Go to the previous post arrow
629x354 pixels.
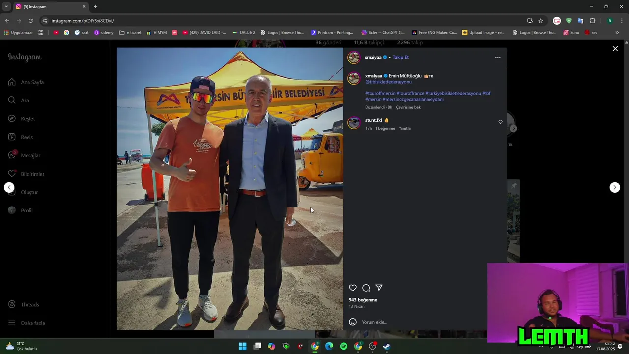tap(9, 187)
